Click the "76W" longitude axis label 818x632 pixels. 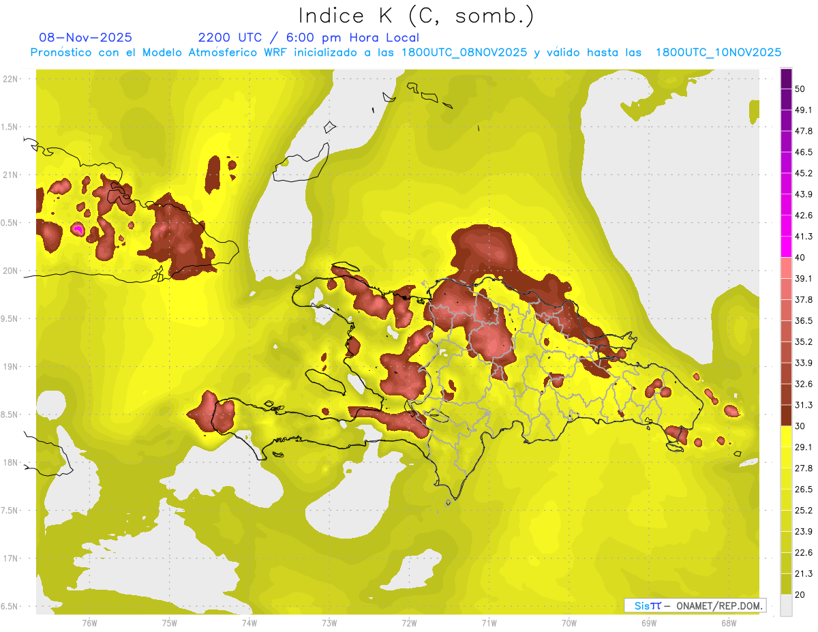[89, 622]
